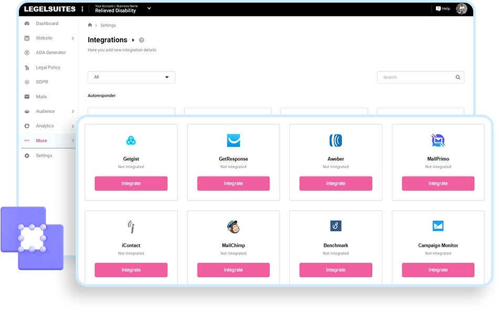Open the user profile avatar
499x310 pixels.
tap(462, 8)
